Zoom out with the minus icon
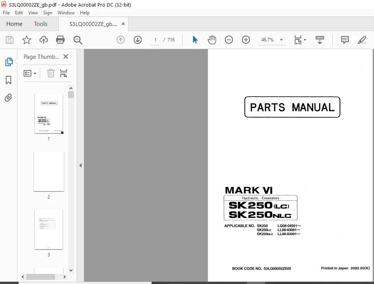The image size is (374, 284). point(229,40)
